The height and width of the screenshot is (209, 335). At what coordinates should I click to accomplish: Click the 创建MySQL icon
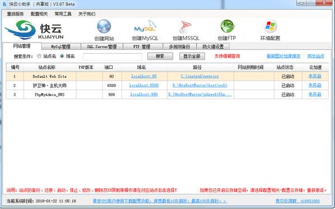pos(145,27)
